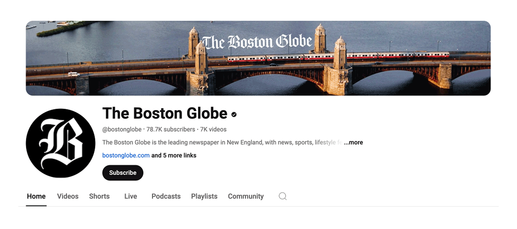The height and width of the screenshot is (229, 517).
Task: Click the 7K videos count
Action: pos(213,129)
